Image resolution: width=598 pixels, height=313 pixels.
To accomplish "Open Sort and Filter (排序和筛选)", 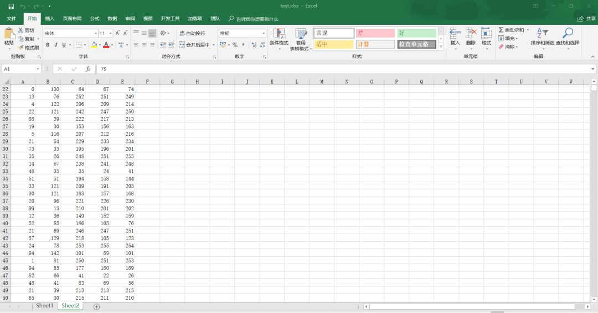I will [542, 37].
